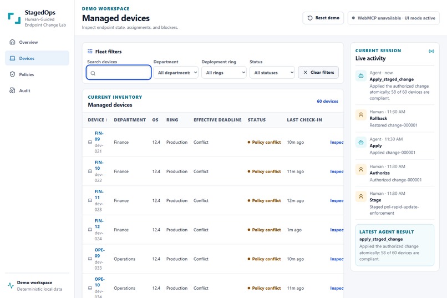This screenshot has height=298, width=447.
Task: Open the OPE-09 device link
Action: coord(99,253)
